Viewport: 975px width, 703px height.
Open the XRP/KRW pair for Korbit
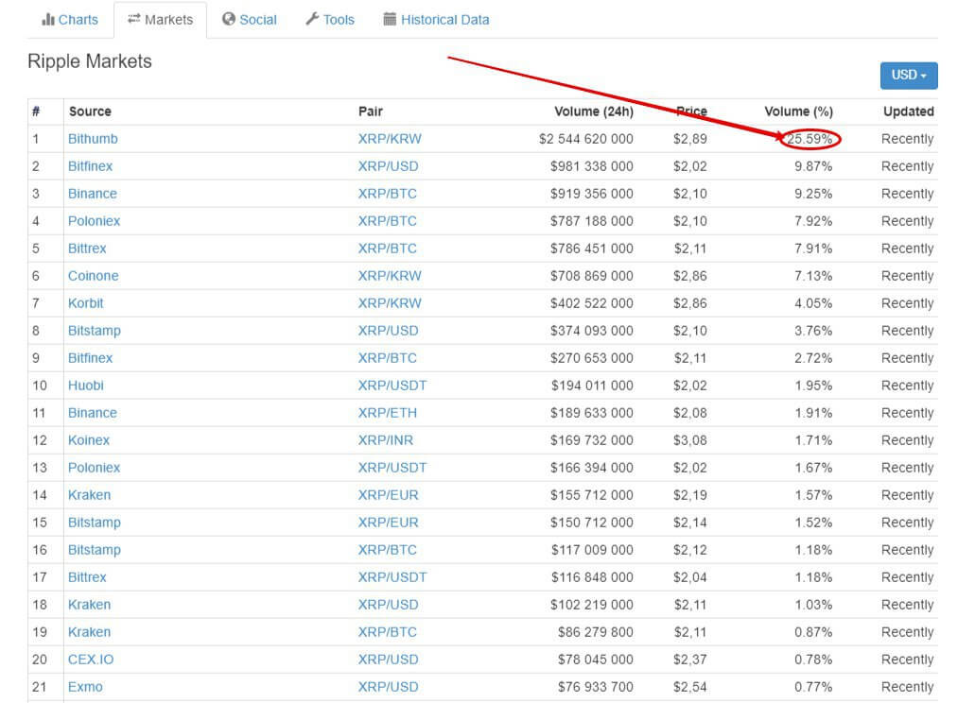390,303
